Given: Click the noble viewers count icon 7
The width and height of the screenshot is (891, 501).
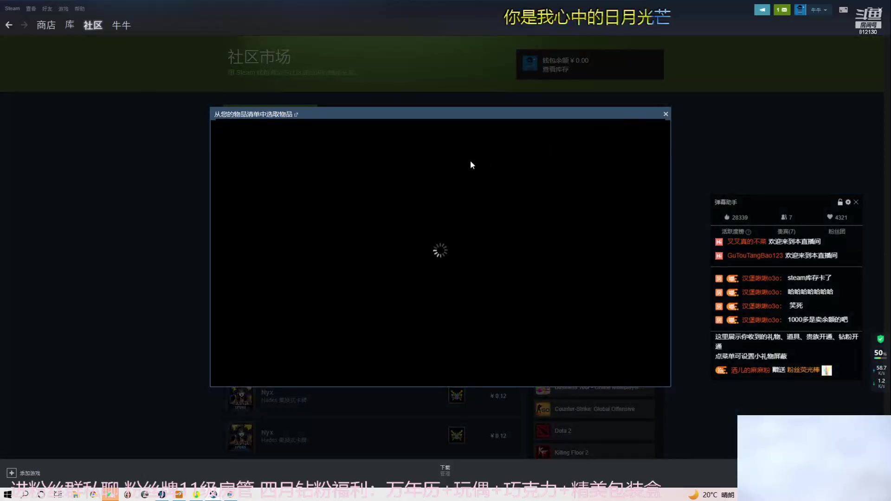Looking at the screenshot, I should click(x=786, y=218).
